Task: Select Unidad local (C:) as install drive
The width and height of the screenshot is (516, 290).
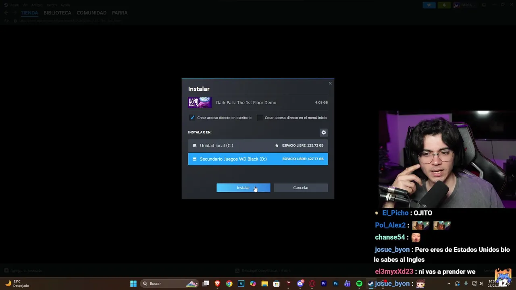Action: tap(258, 145)
